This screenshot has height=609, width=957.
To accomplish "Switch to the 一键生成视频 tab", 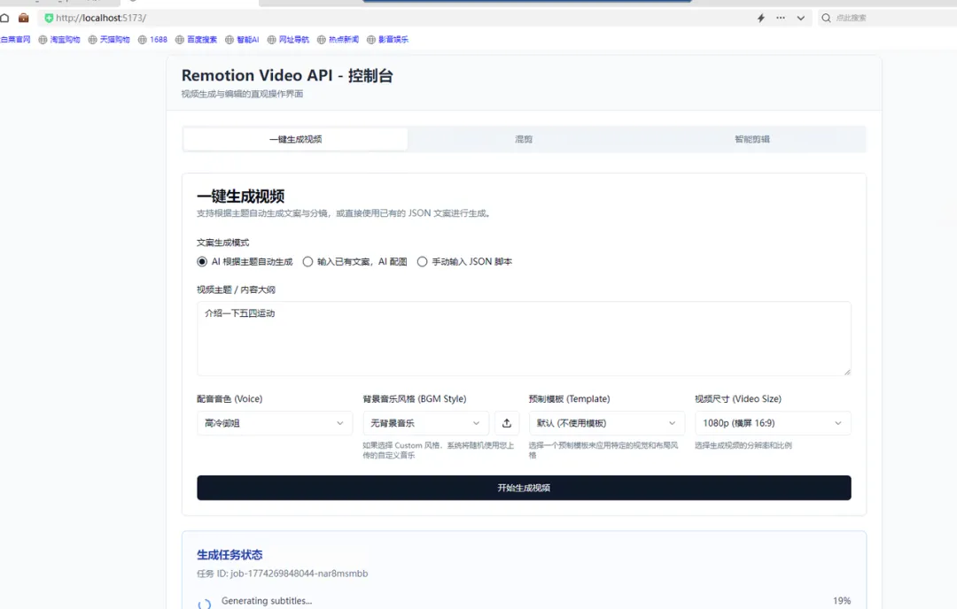I will click(x=295, y=139).
